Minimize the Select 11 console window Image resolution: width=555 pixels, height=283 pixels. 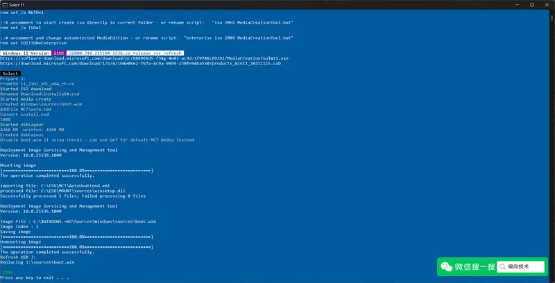(x=515, y=5)
